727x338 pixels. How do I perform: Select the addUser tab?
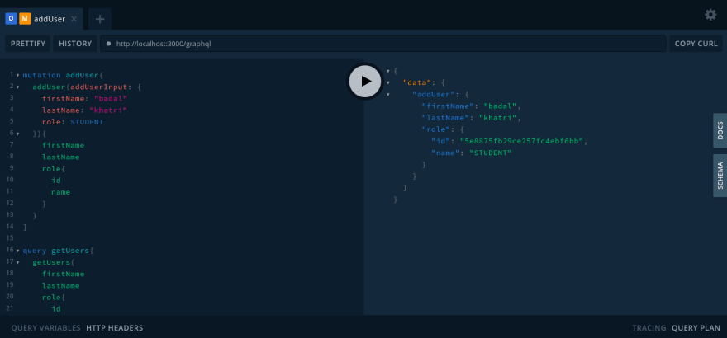[x=42, y=19]
